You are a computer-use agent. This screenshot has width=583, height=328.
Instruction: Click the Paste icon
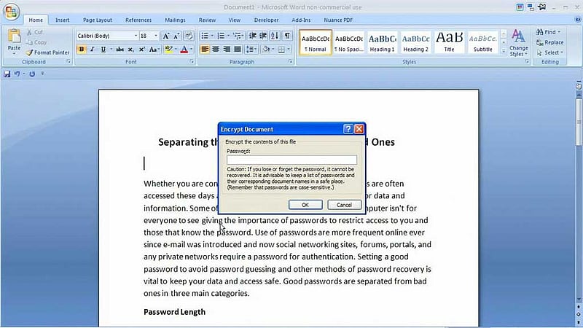(14, 36)
